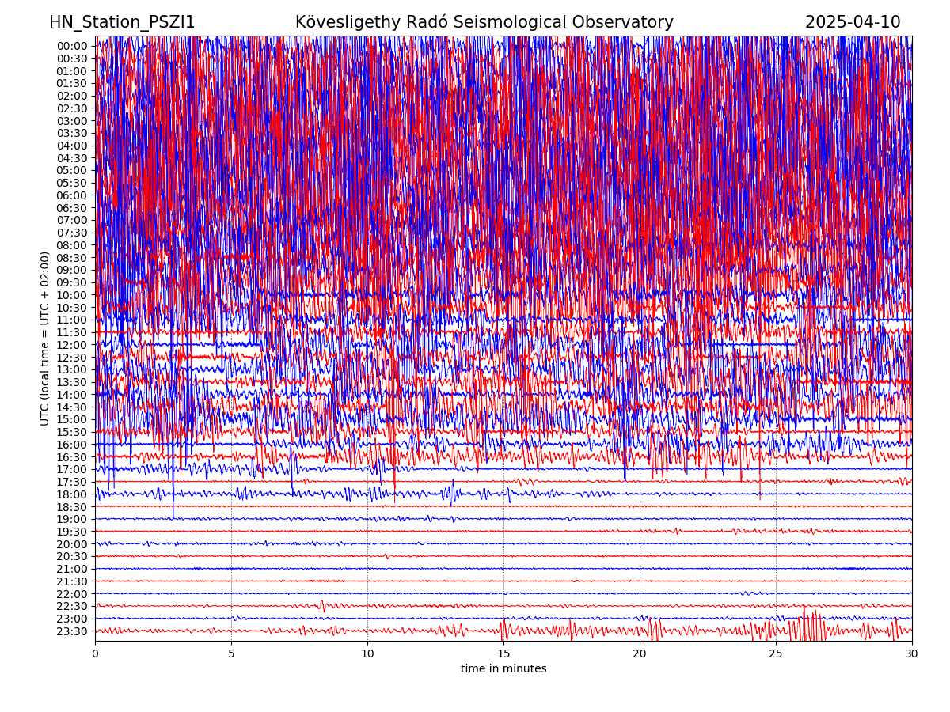Click the 25 minute x-axis tick label
This screenshot has width=950, height=712.
click(776, 654)
